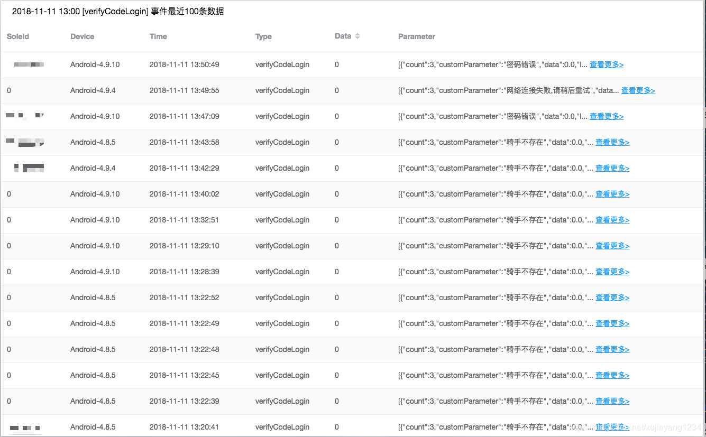The image size is (706, 437).
Task: Click Android-4.9.4 in the 13:49:55 row
Action: pos(93,90)
